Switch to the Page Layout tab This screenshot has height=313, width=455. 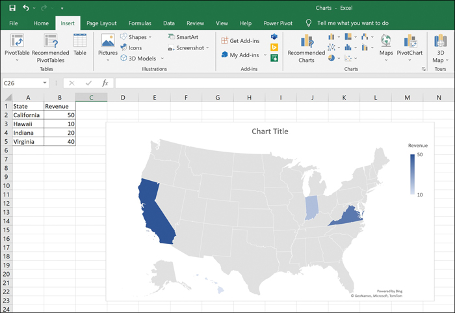(x=101, y=23)
